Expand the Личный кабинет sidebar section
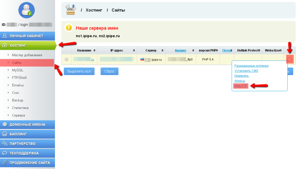 click(x=27, y=36)
